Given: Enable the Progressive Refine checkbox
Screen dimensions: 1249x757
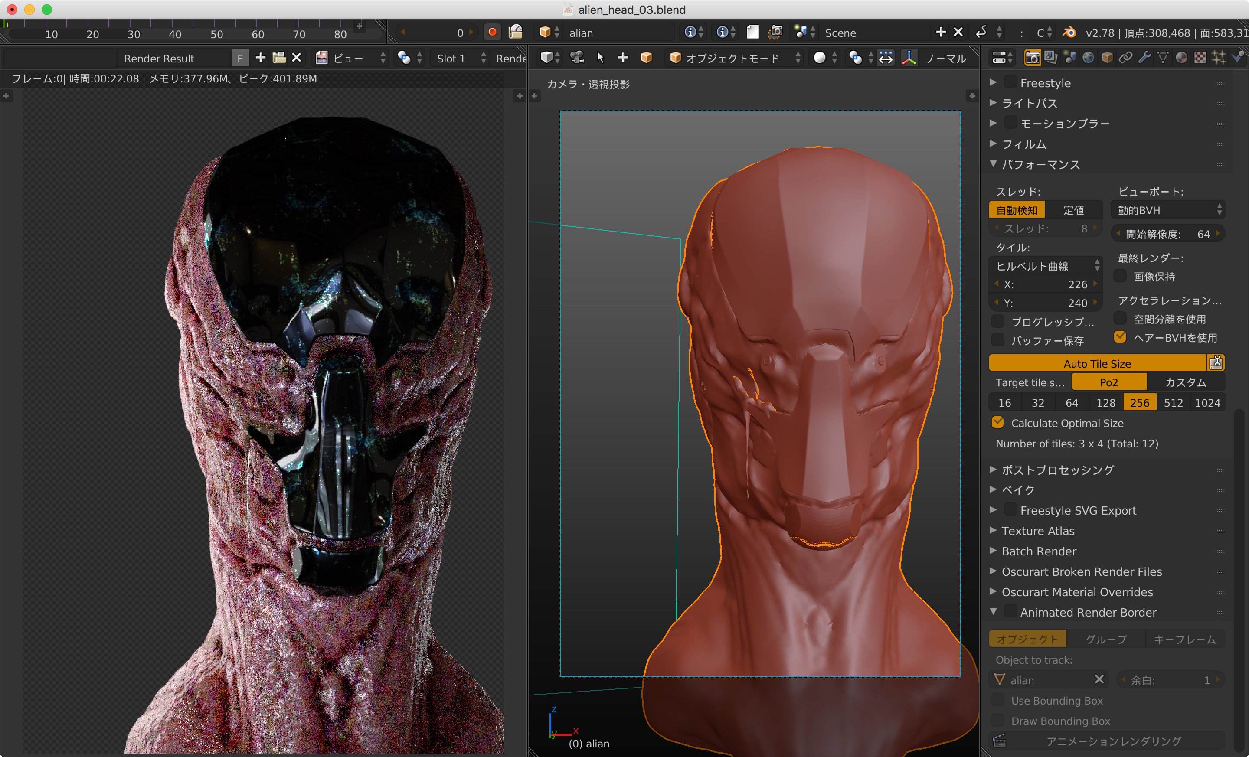Looking at the screenshot, I should point(997,321).
